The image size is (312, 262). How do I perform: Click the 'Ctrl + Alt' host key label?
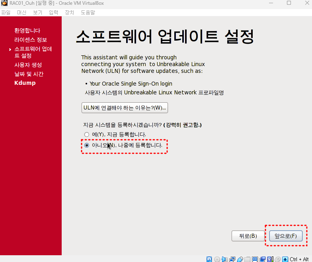299,259
